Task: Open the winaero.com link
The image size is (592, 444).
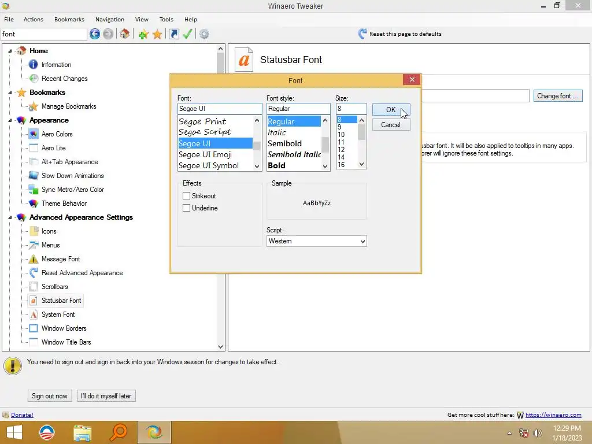Action: (553, 415)
